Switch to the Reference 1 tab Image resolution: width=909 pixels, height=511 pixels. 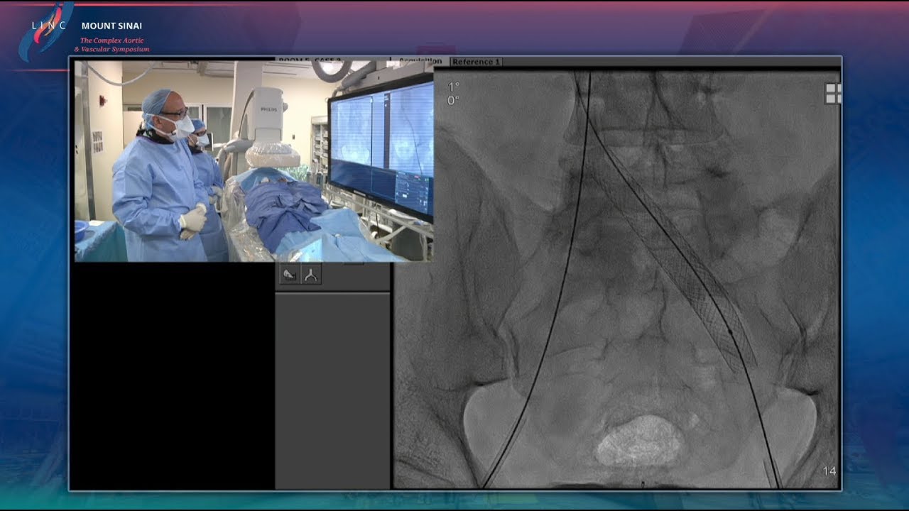point(476,62)
